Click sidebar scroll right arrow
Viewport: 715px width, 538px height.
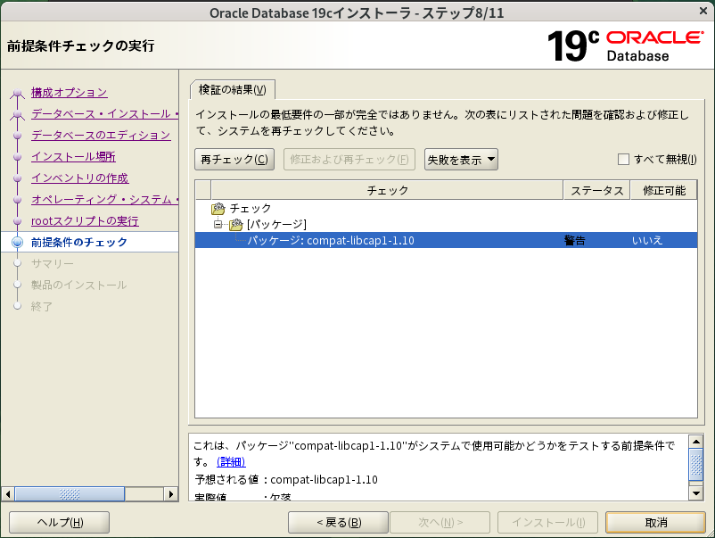point(170,494)
